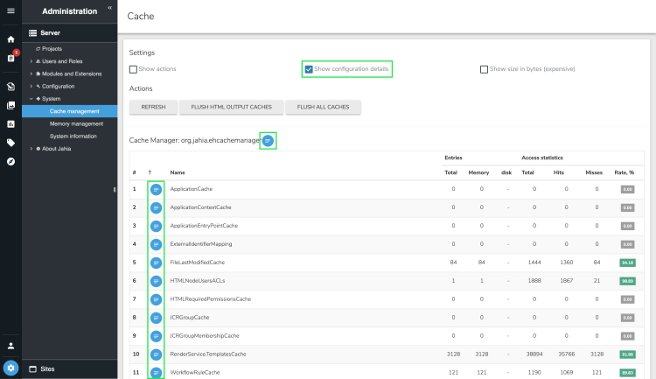The width and height of the screenshot is (656, 379).
Task: Show config details for ApplicationContextCache
Action: tap(156, 207)
